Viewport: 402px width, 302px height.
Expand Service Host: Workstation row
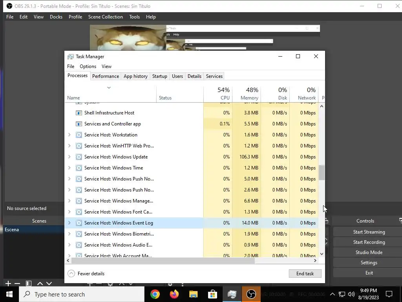click(69, 135)
